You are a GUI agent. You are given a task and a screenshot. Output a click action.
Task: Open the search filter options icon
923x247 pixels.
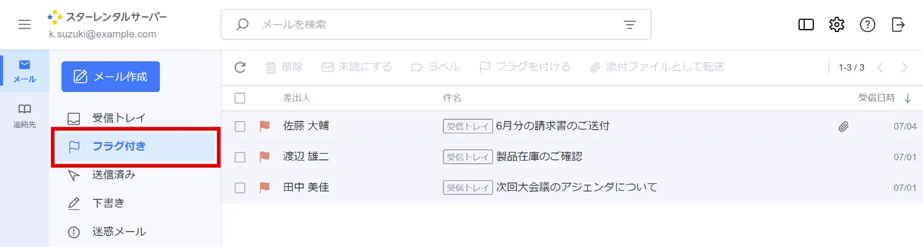coord(630,25)
